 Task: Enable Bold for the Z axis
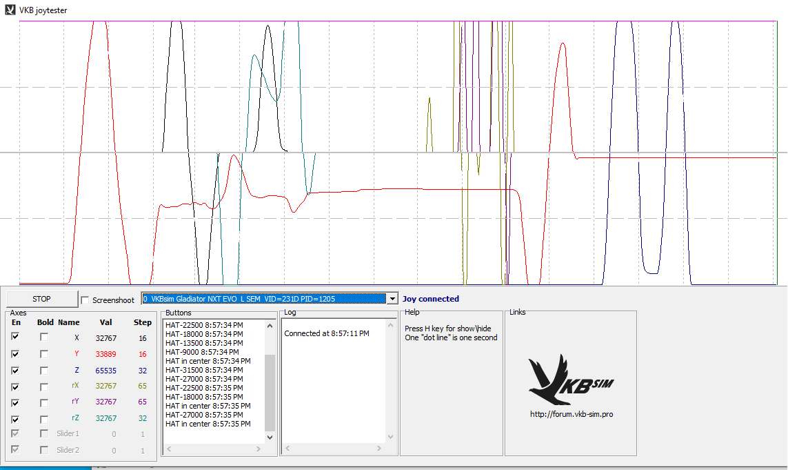click(44, 371)
